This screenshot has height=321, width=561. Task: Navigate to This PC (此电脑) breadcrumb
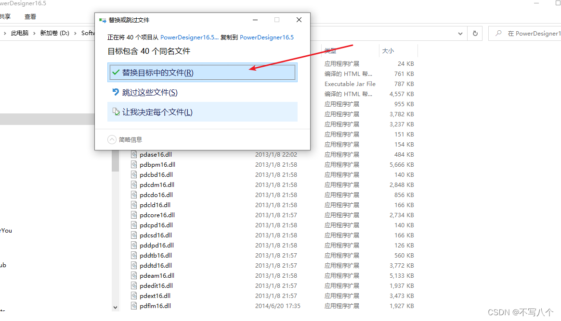[20, 33]
